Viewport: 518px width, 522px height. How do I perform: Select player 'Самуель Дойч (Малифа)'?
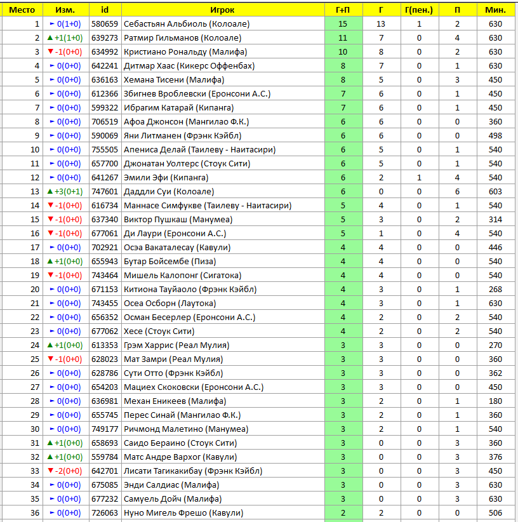click(173, 499)
